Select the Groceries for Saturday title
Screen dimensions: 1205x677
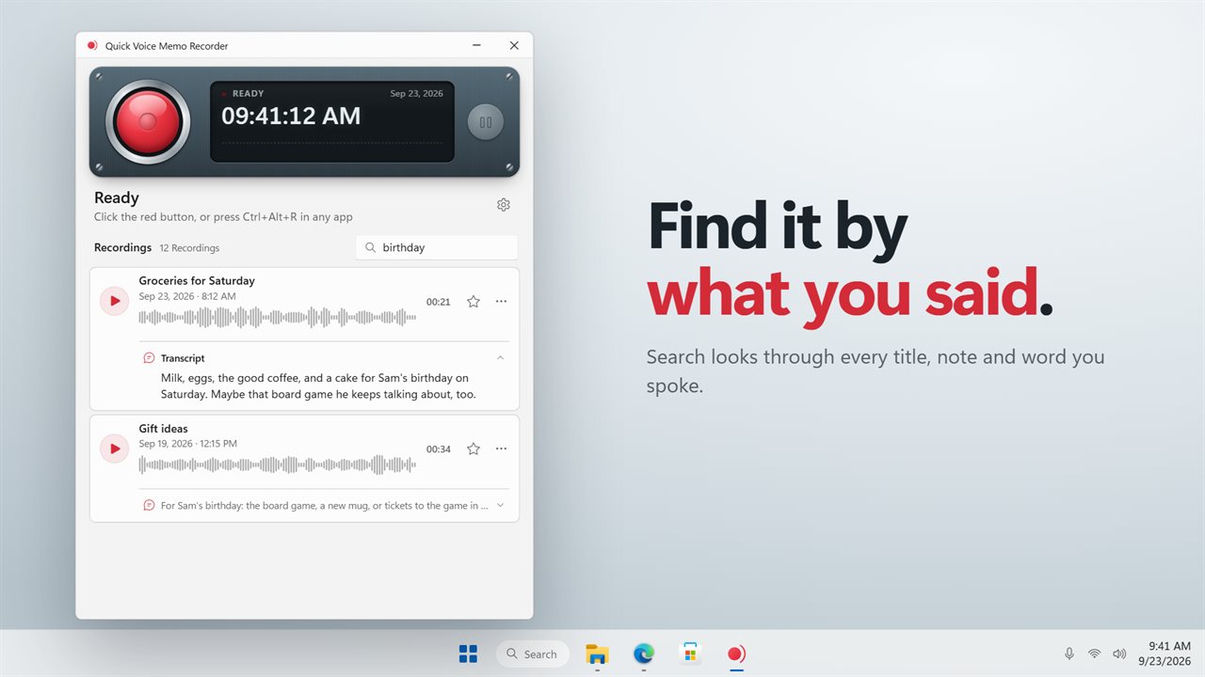pos(197,280)
